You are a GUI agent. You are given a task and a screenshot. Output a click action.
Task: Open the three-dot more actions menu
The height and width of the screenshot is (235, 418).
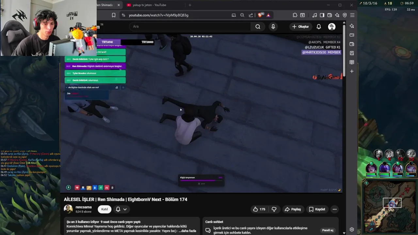[334, 209]
